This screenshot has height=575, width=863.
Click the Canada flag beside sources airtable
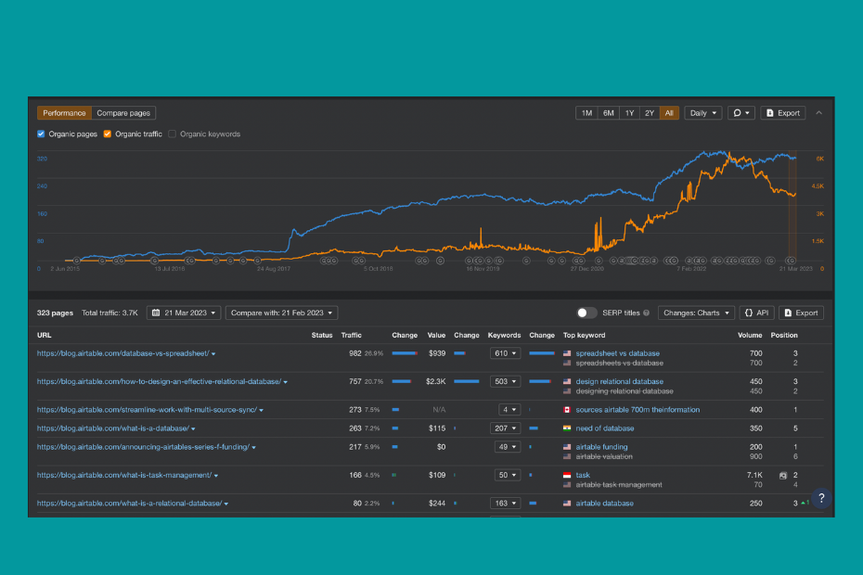[x=567, y=409]
